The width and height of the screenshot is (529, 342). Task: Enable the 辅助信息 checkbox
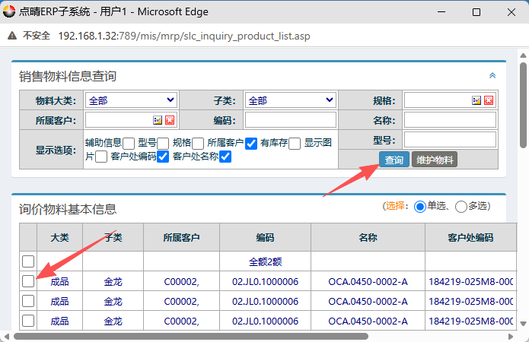pos(129,144)
